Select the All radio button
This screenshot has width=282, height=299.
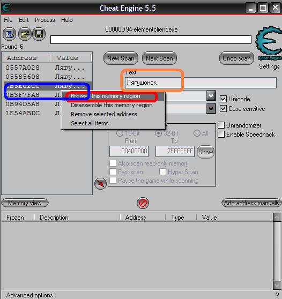click(x=197, y=133)
